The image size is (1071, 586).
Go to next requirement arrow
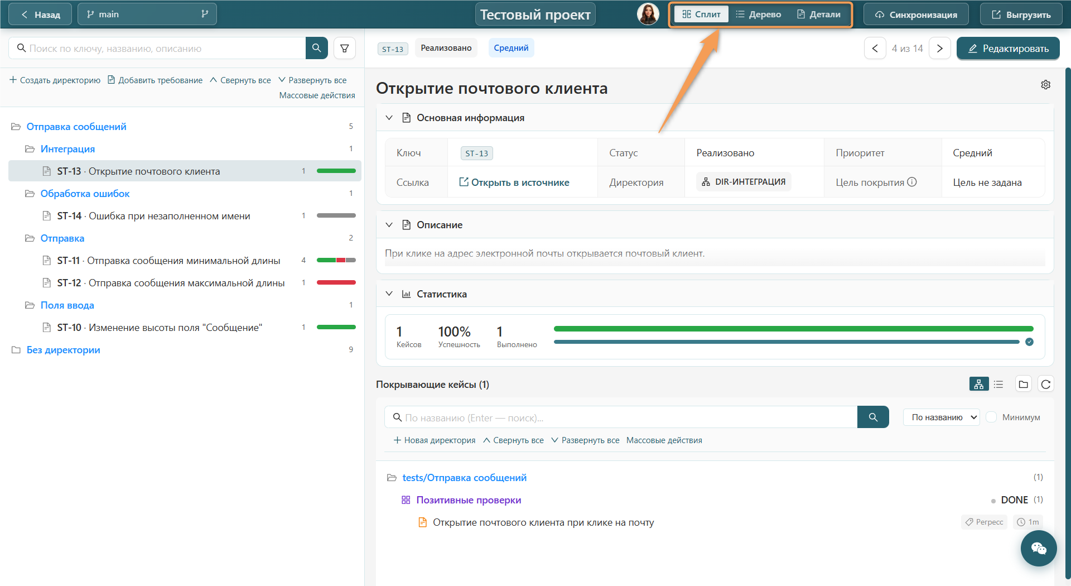(939, 48)
